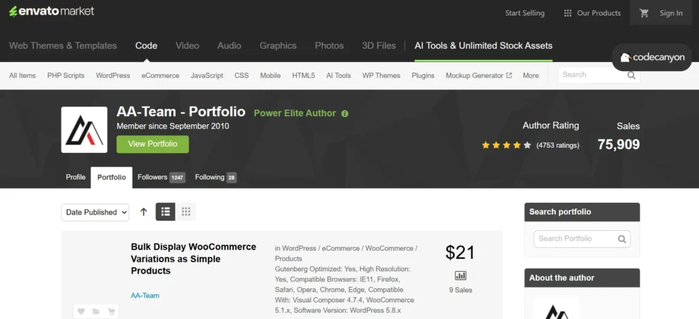Open the shopping cart icon
Screen dimensions: 699x319
[x=644, y=13]
